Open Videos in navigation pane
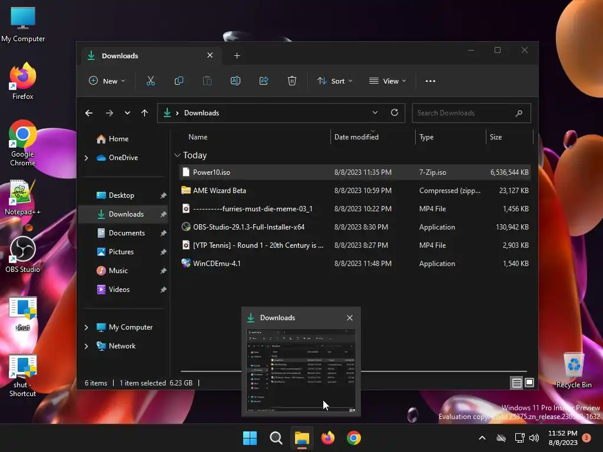This screenshot has width=603, height=452. click(123, 290)
